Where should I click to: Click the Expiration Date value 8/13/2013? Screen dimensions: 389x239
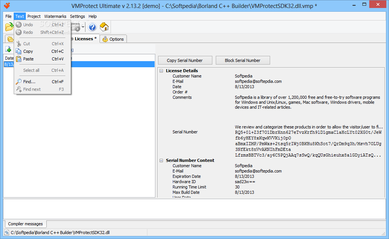pyautogui.click(x=244, y=176)
